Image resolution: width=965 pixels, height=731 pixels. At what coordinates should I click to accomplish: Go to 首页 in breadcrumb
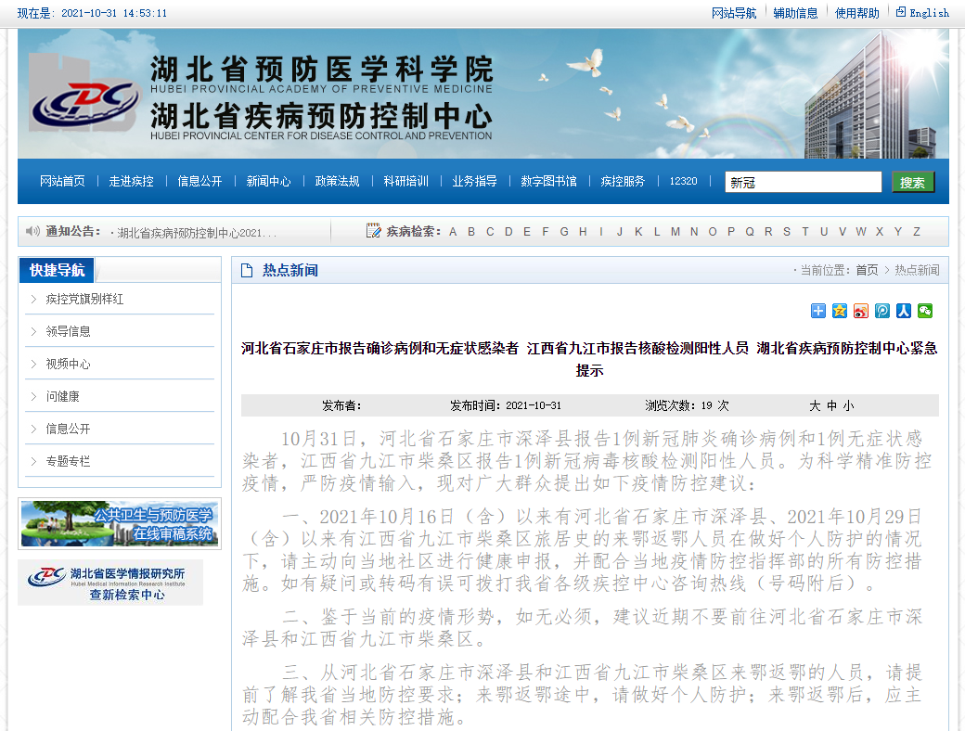coord(867,270)
